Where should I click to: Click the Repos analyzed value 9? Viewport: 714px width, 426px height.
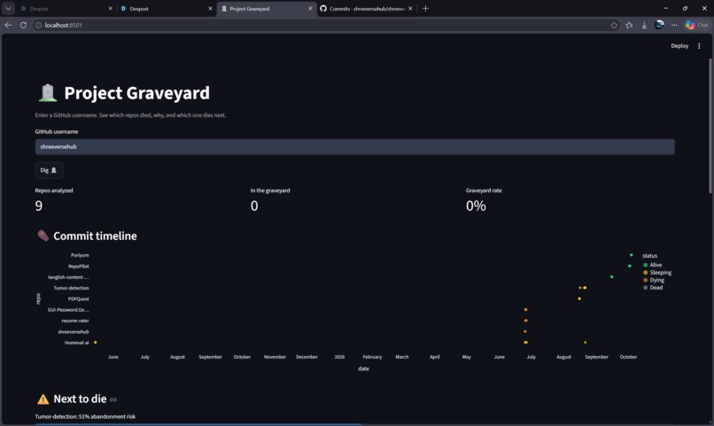tap(39, 205)
